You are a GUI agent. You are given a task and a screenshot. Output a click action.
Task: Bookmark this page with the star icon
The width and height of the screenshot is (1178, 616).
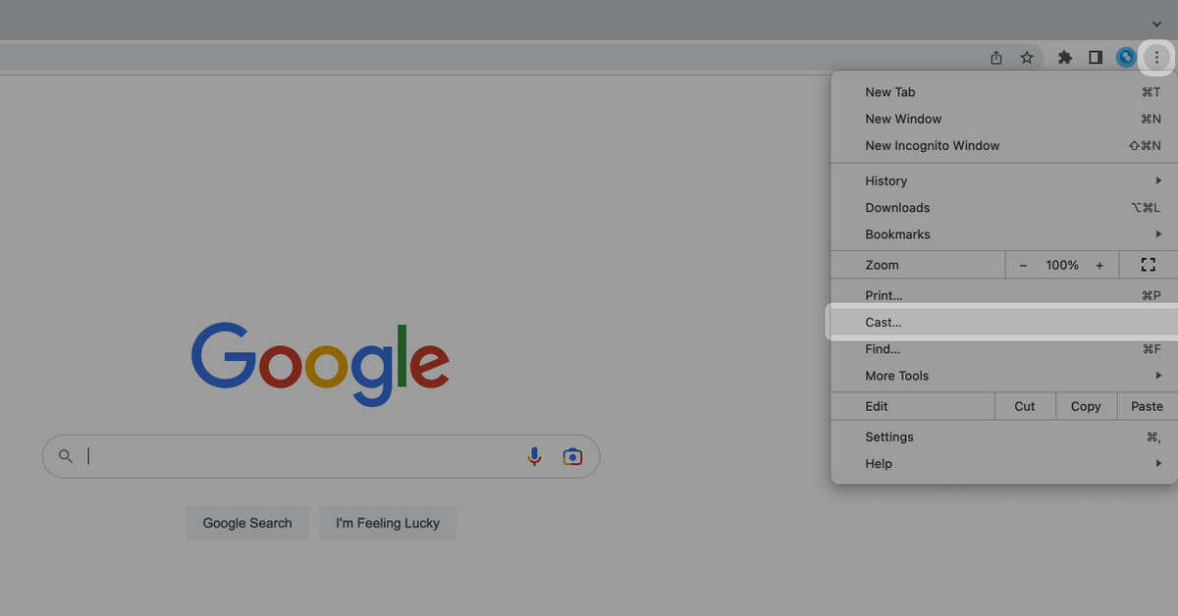tap(1027, 58)
